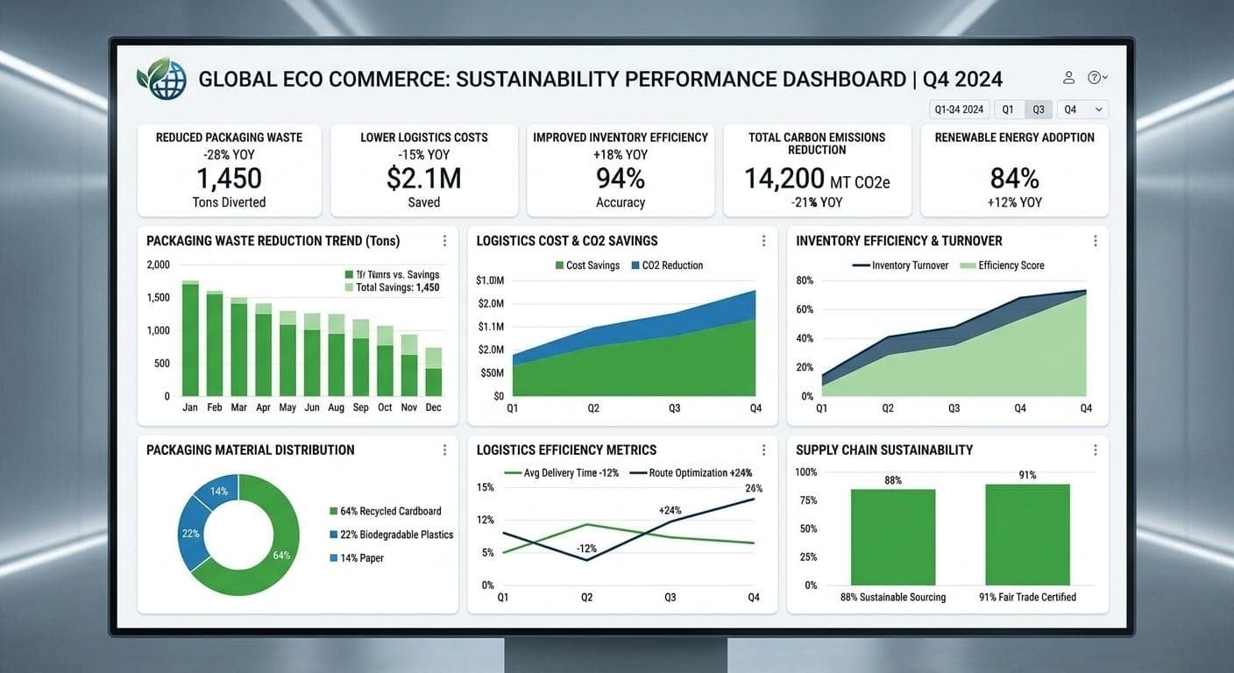
Task: Click the help question mark icon
Action: pyautogui.click(x=1092, y=77)
